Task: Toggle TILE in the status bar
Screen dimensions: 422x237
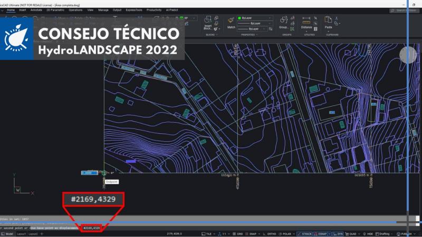Action: (x=206, y=234)
